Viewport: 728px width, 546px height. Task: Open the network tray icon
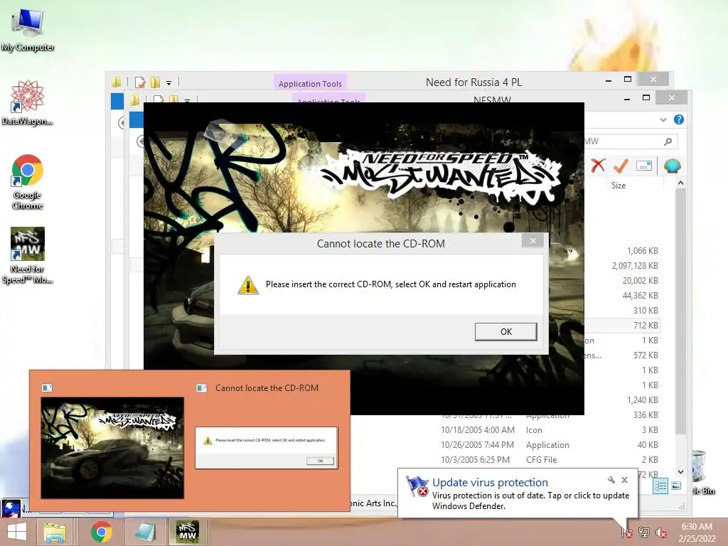(643, 532)
